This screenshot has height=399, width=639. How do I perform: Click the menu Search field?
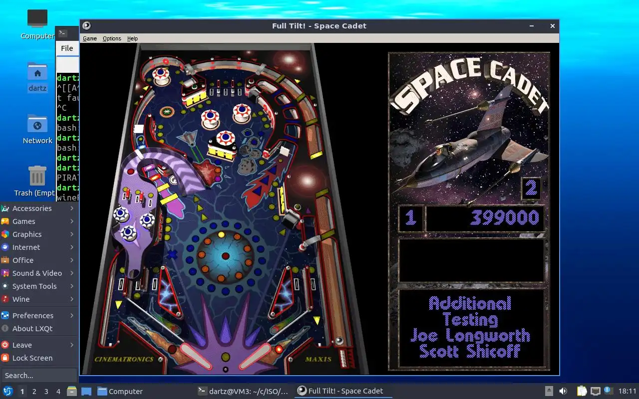39,376
